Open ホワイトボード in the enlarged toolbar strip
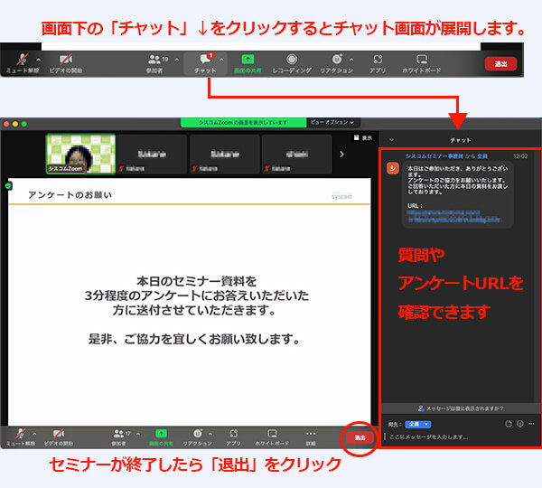 coord(421,63)
